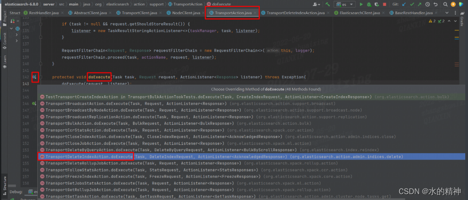Switch to NodeClient.java tab
Screen dimensions: 468x200
186,13
